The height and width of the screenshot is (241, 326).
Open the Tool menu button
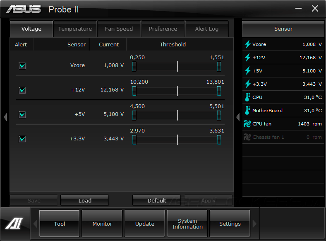(x=60, y=224)
